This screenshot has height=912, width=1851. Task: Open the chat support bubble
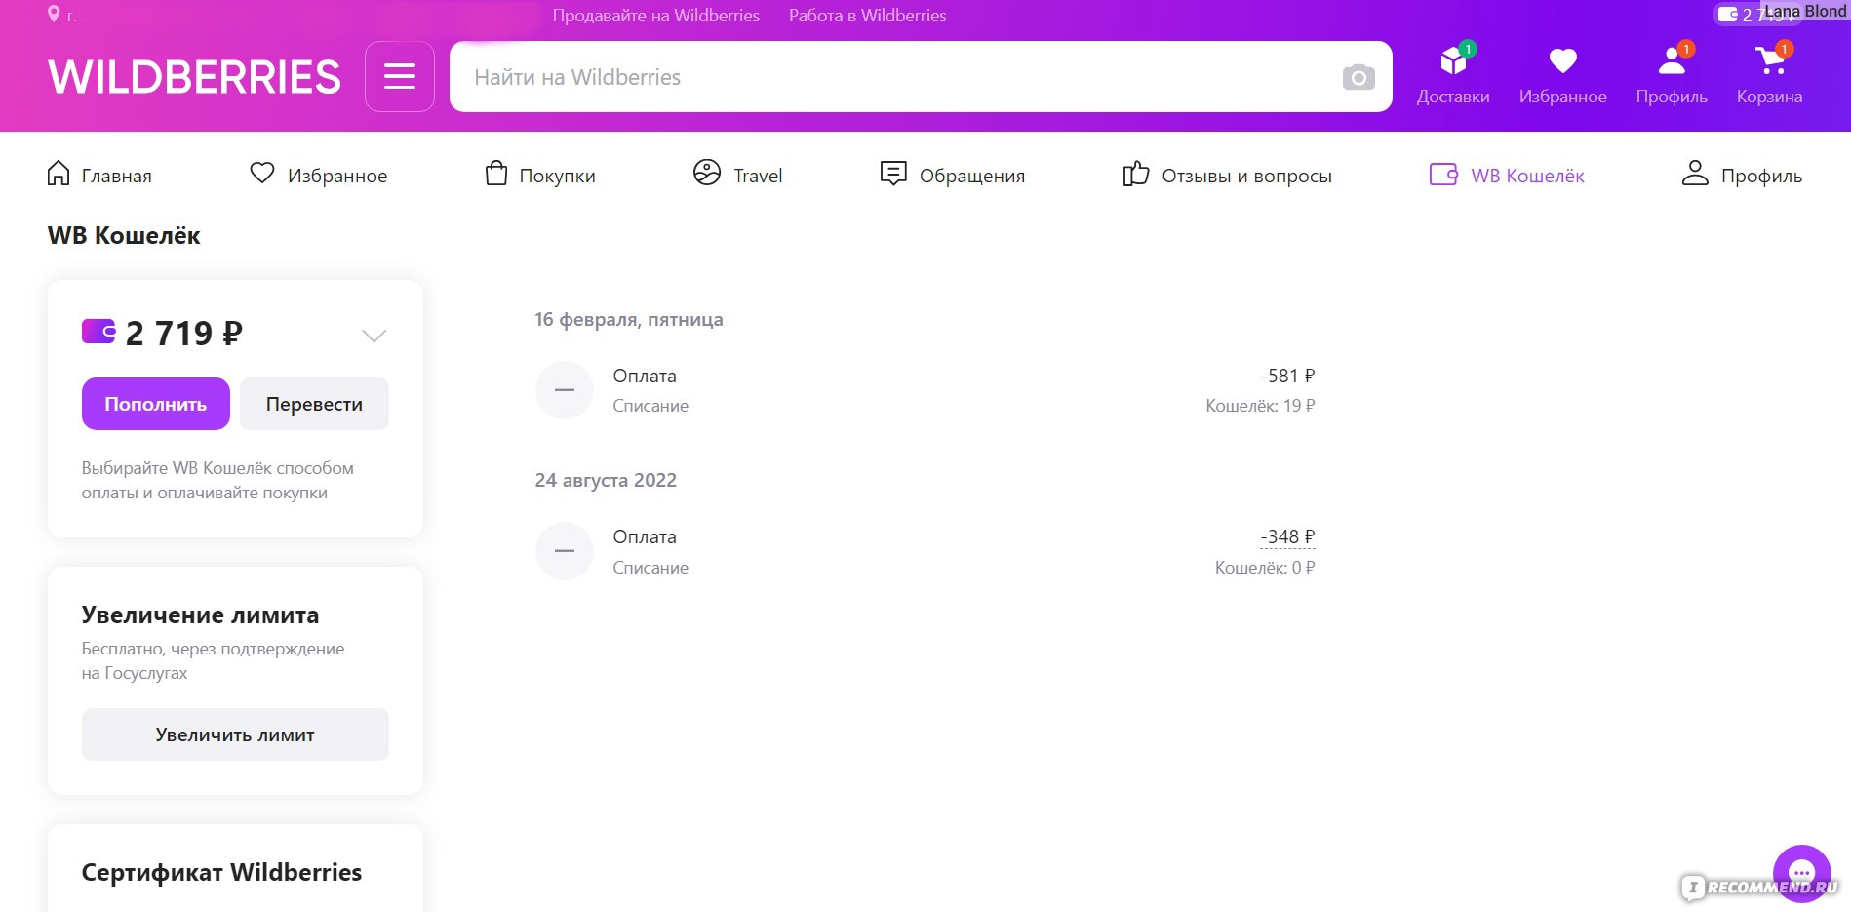[x=1801, y=873]
